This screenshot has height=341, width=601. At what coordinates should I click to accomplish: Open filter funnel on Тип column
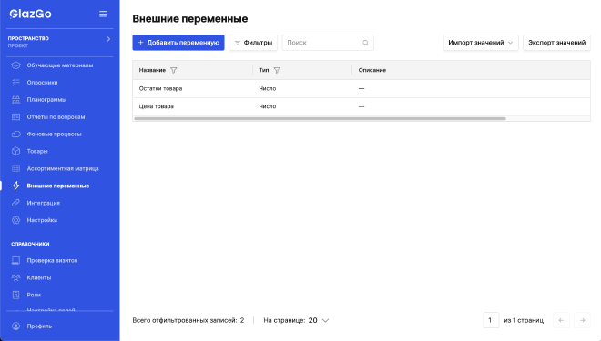click(277, 70)
